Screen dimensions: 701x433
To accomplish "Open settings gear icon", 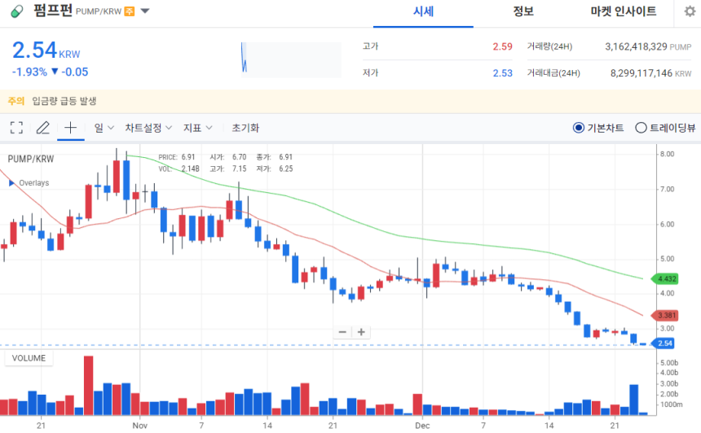I will [x=690, y=11].
